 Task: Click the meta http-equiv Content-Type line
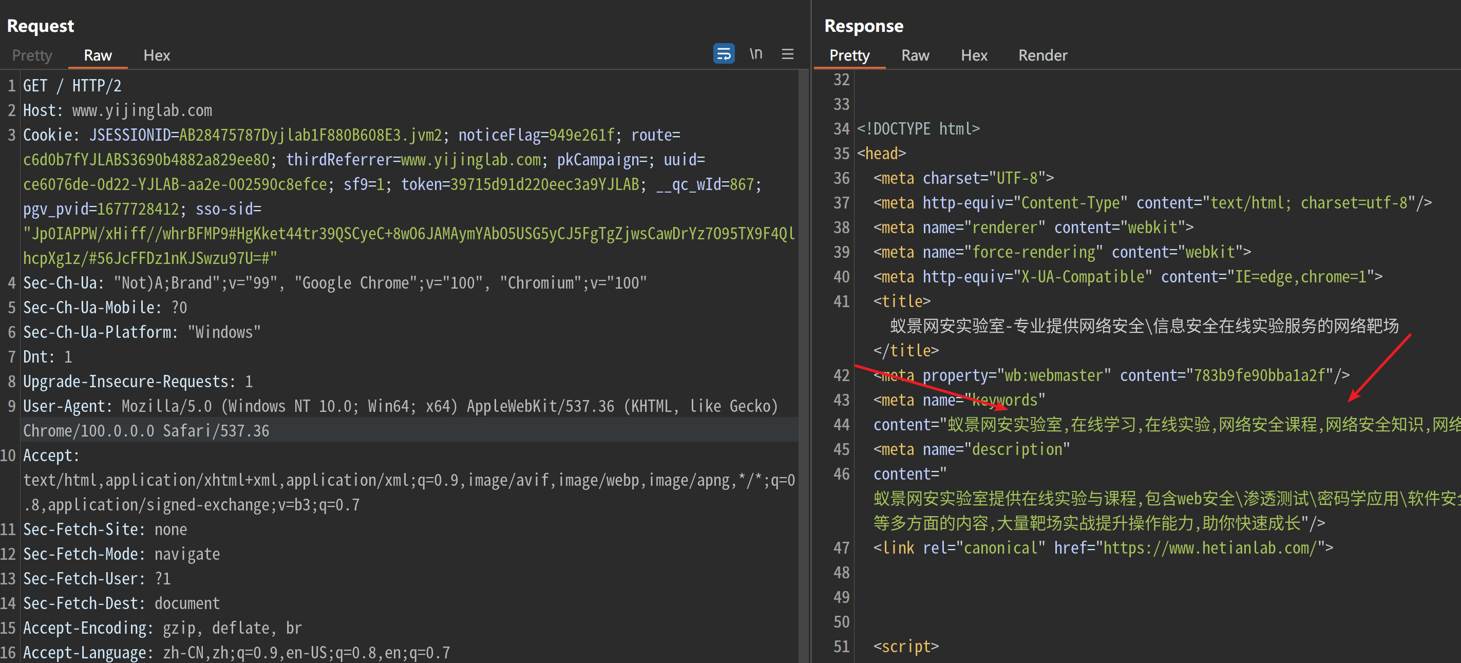coord(1152,203)
